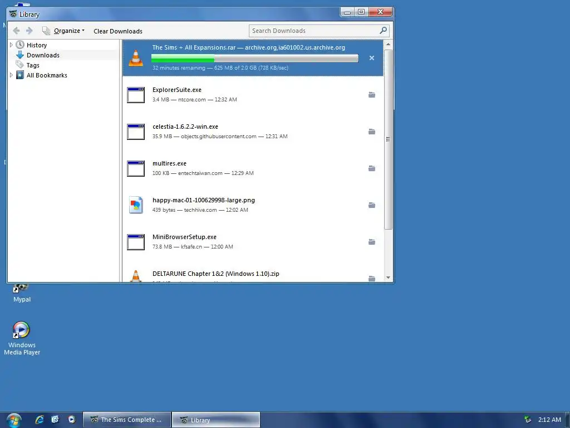
Task: Open containing folder for celestia-1.6.2.2-win.exe
Action: point(371,132)
